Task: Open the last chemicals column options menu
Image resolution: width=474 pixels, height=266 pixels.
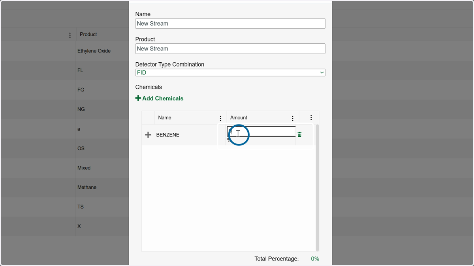Action: [x=311, y=117]
